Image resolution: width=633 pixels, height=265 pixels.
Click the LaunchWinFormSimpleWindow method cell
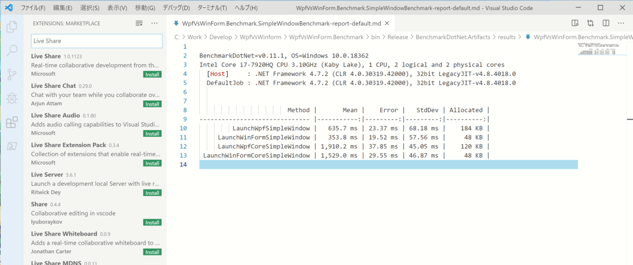[x=264, y=137]
